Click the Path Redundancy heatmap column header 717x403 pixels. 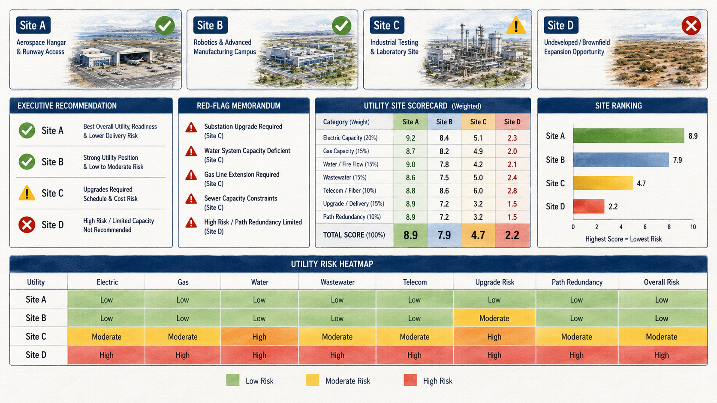(577, 282)
